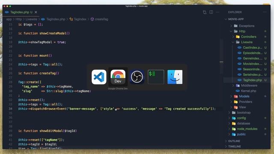Expand the public folder
The height and width of the screenshot is (154, 274).
[x=241, y=134]
